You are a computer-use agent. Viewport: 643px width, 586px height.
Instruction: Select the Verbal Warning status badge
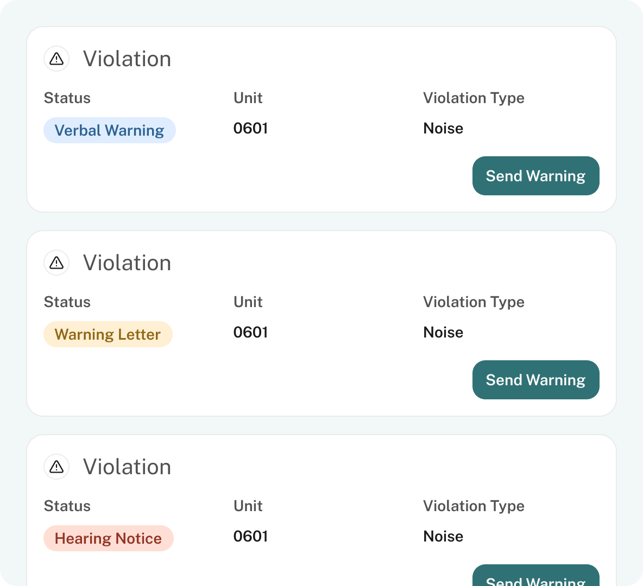[110, 130]
